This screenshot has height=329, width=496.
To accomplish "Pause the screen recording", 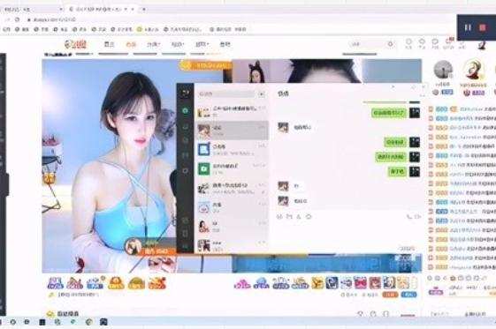I will pos(468,27).
